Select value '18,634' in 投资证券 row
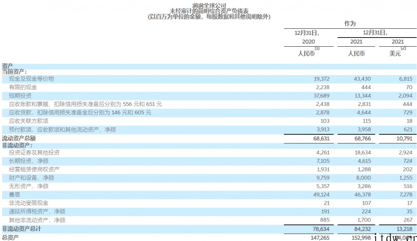Image resolution: width=417 pixels, height=241 pixels. [x=362, y=153]
